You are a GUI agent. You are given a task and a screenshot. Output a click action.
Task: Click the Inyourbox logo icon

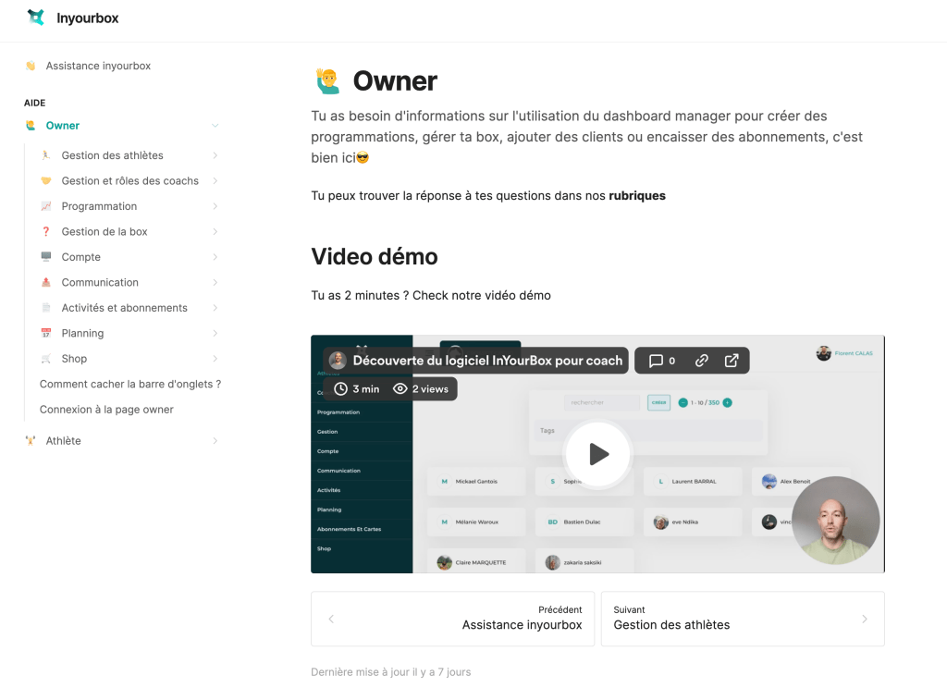35,18
